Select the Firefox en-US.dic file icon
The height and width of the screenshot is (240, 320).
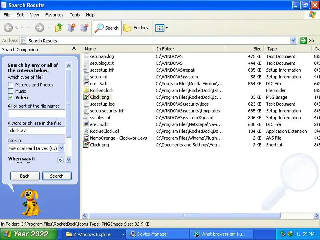point(86,84)
